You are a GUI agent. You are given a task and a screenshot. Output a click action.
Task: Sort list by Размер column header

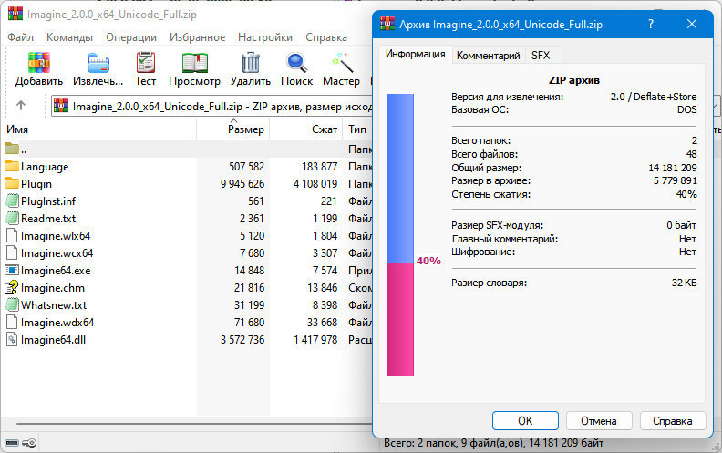(x=233, y=129)
